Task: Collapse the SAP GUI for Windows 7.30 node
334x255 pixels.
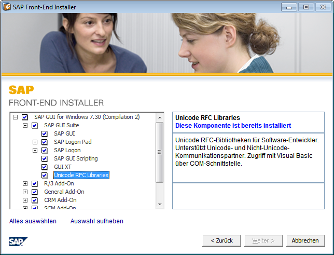Action: coord(15,117)
